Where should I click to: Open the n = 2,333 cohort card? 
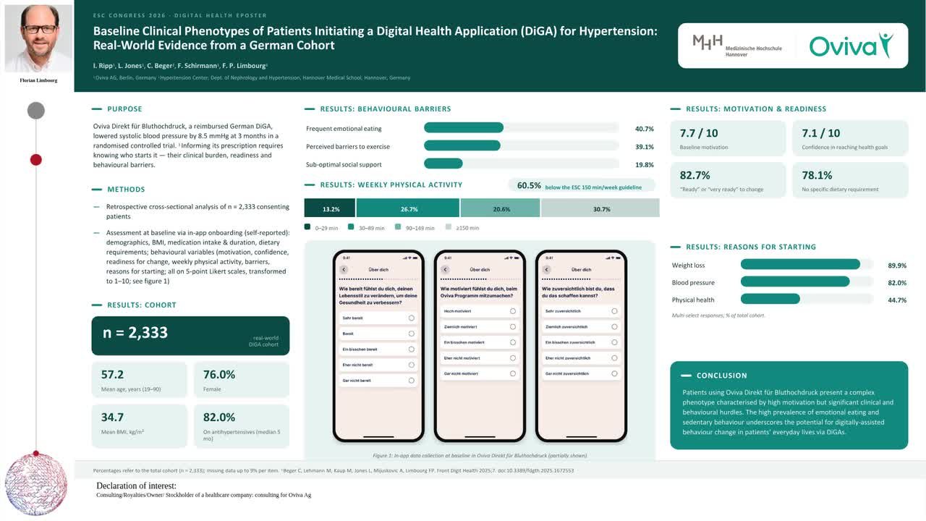point(190,336)
